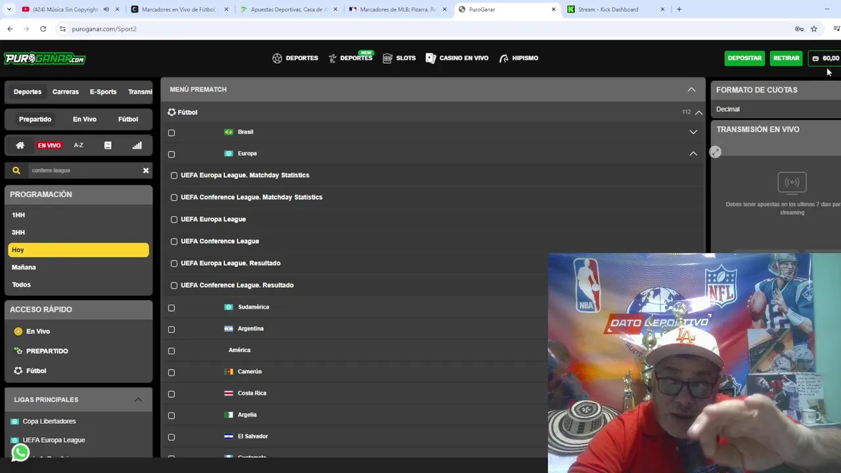
Task: Select the En Vivo sidebar filter tab
Action: pyautogui.click(x=85, y=120)
